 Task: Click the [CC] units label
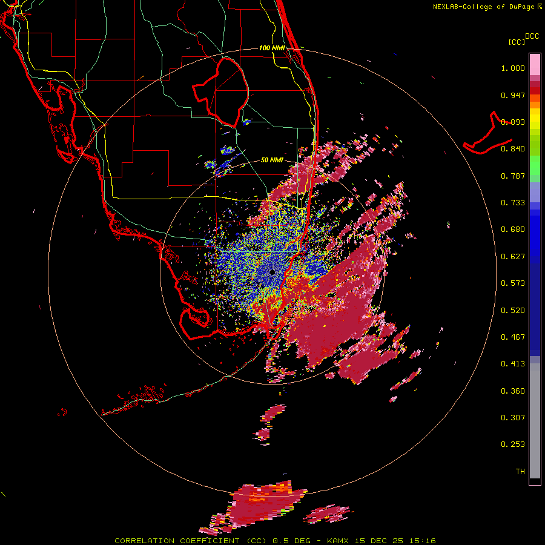[517, 42]
